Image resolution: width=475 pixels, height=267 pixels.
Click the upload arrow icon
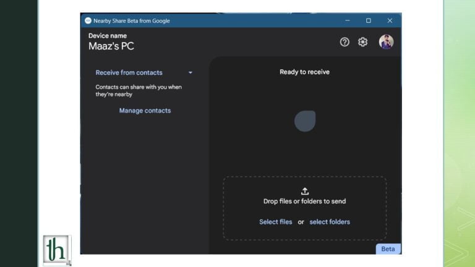[x=305, y=191]
